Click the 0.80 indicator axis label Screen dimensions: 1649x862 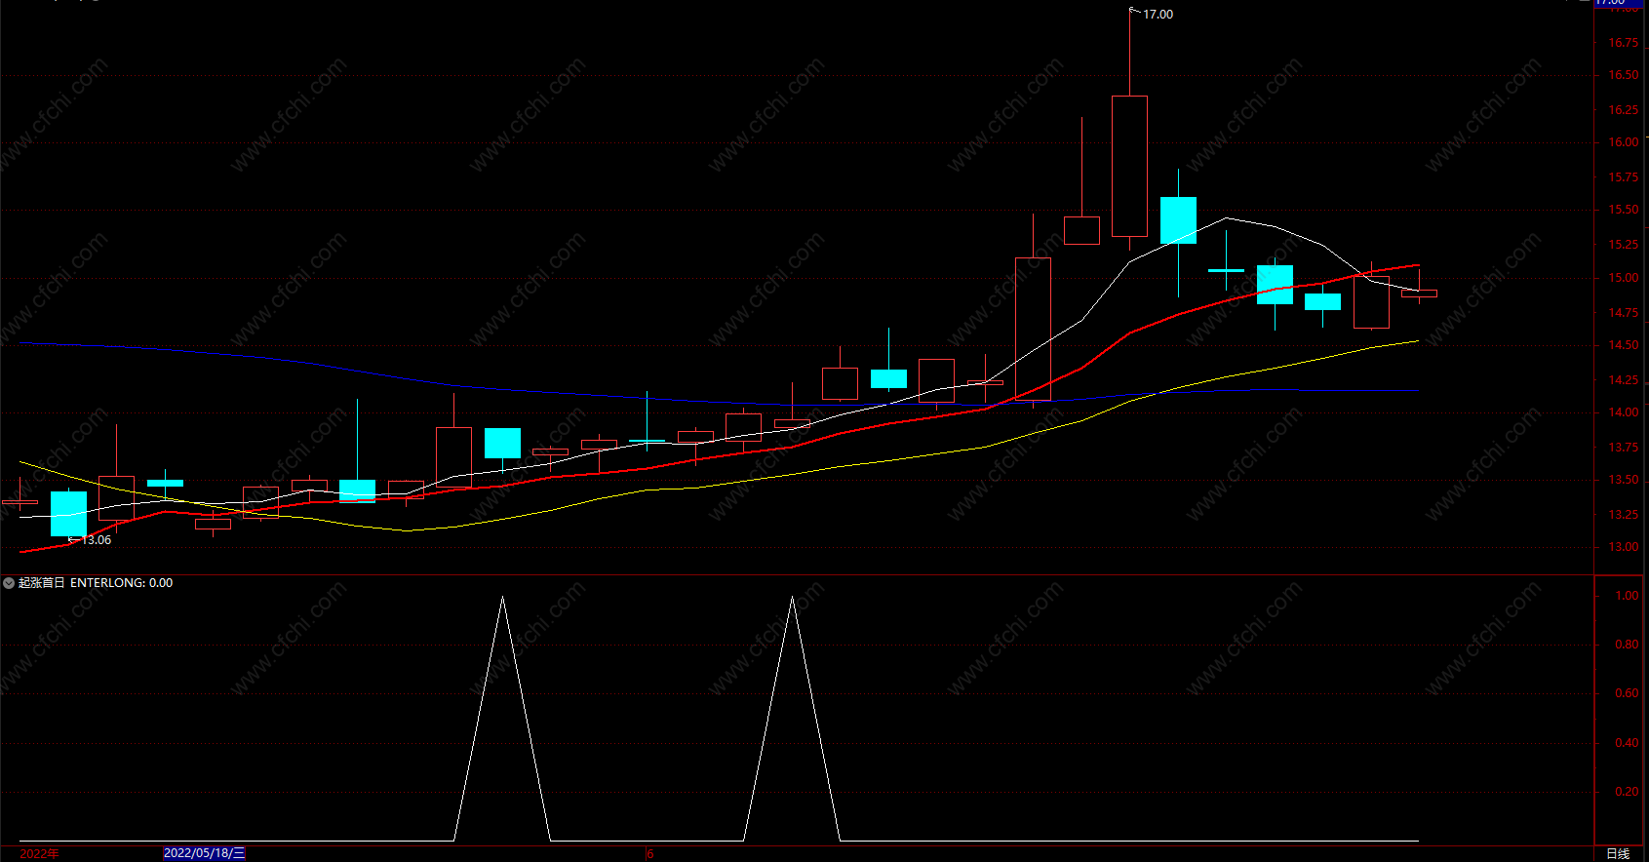(1627, 645)
